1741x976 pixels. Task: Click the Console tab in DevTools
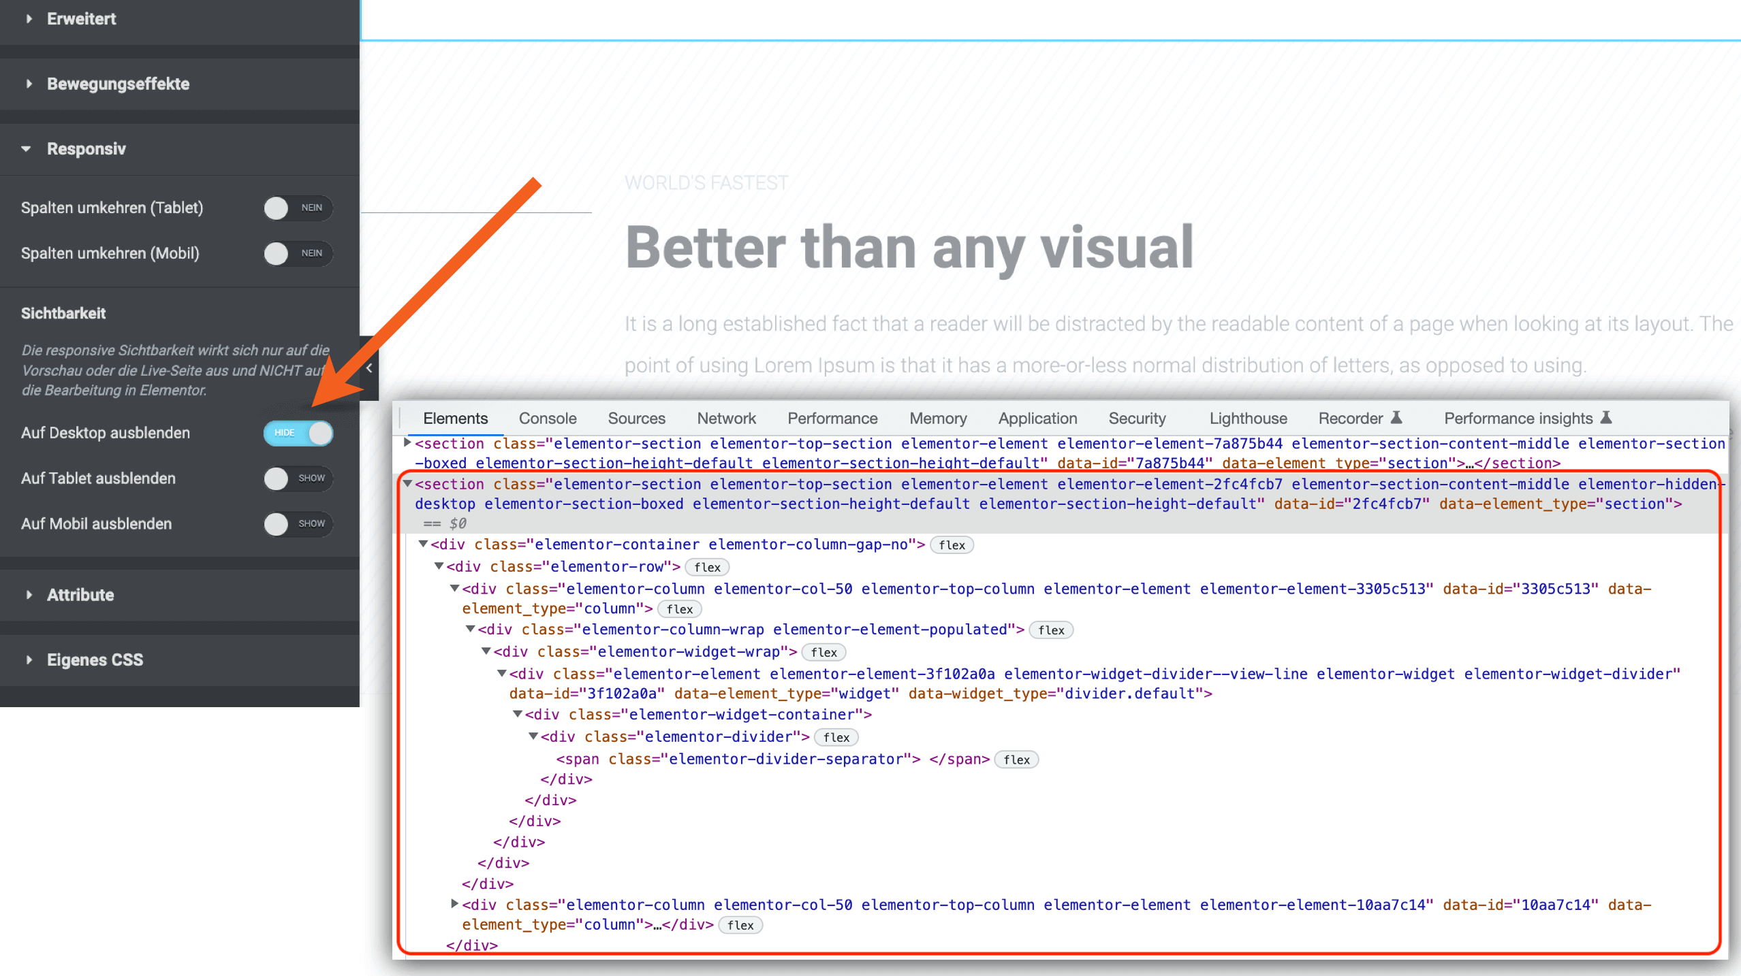pos(548,418)
